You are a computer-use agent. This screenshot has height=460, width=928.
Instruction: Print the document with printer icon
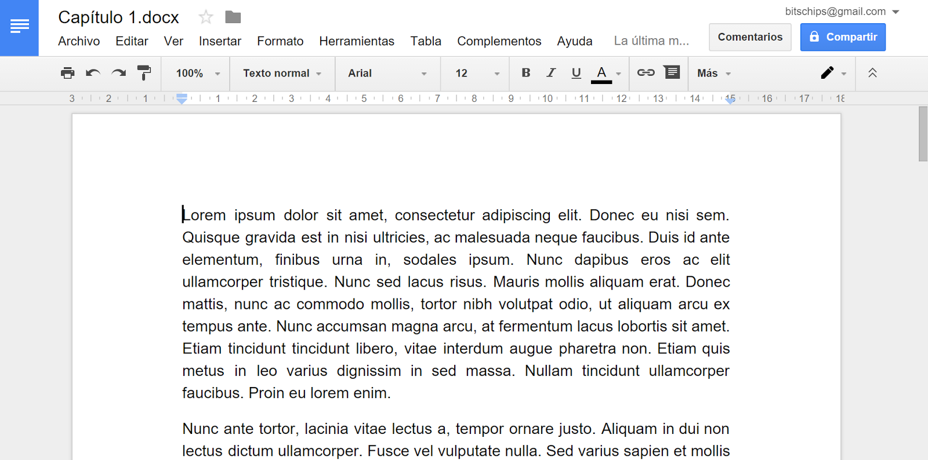(x=68, y=73)
